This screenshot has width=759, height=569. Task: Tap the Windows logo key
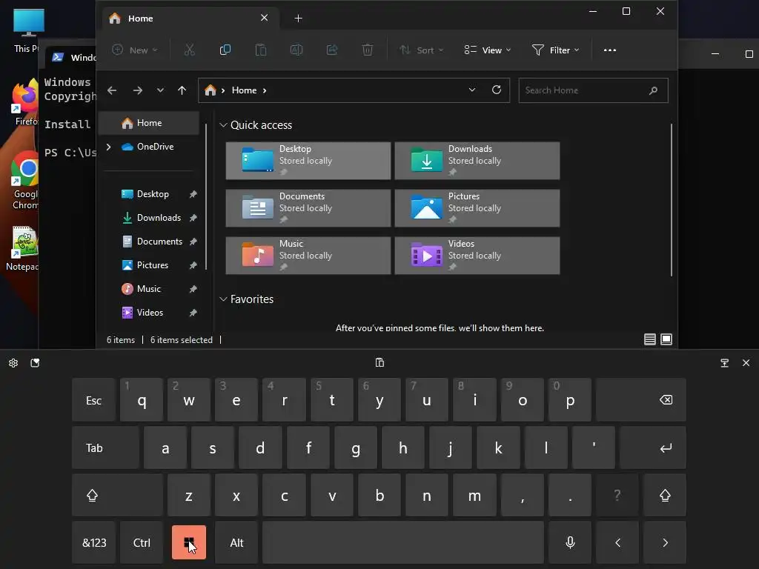coord(189,542)
